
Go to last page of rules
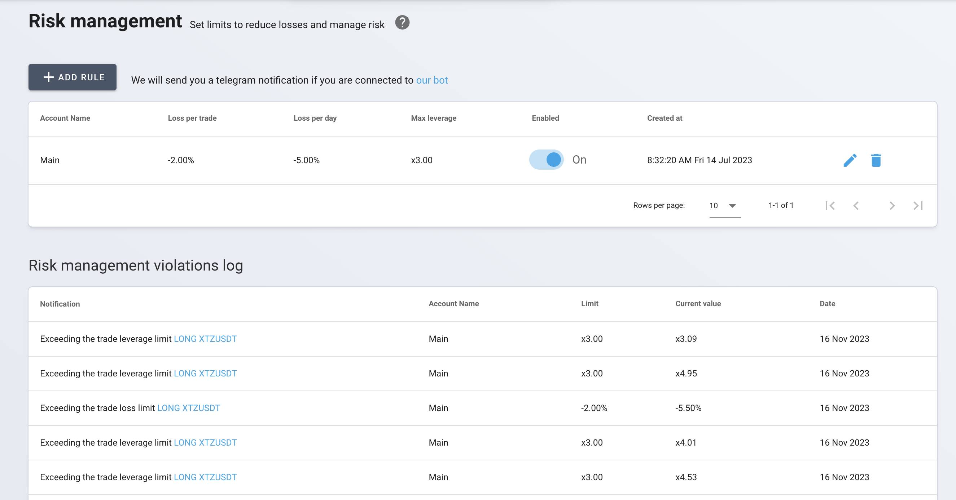pyautogui.click(x=918, y=206)
